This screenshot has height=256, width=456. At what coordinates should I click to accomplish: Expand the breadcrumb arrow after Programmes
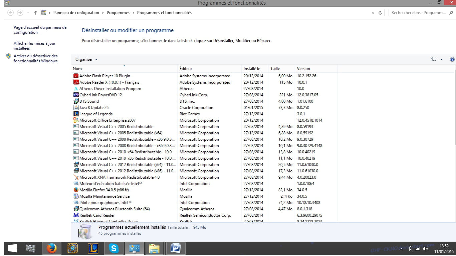click(133, 13)
